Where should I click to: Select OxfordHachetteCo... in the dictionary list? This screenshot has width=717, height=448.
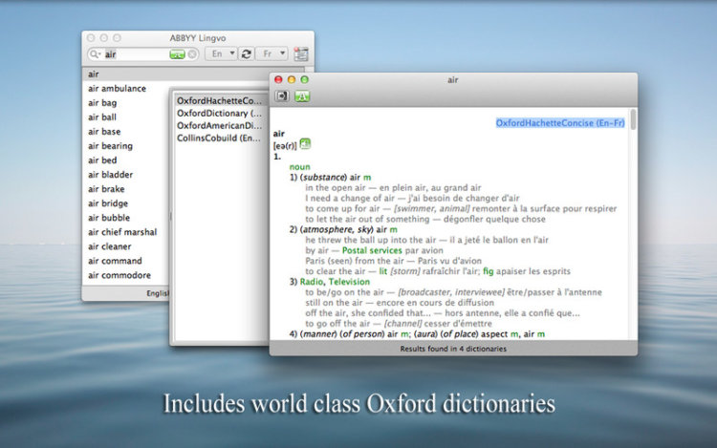220,100
